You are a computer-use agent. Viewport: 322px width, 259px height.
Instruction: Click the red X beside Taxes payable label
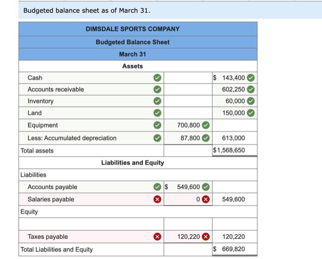coord(157,236)
